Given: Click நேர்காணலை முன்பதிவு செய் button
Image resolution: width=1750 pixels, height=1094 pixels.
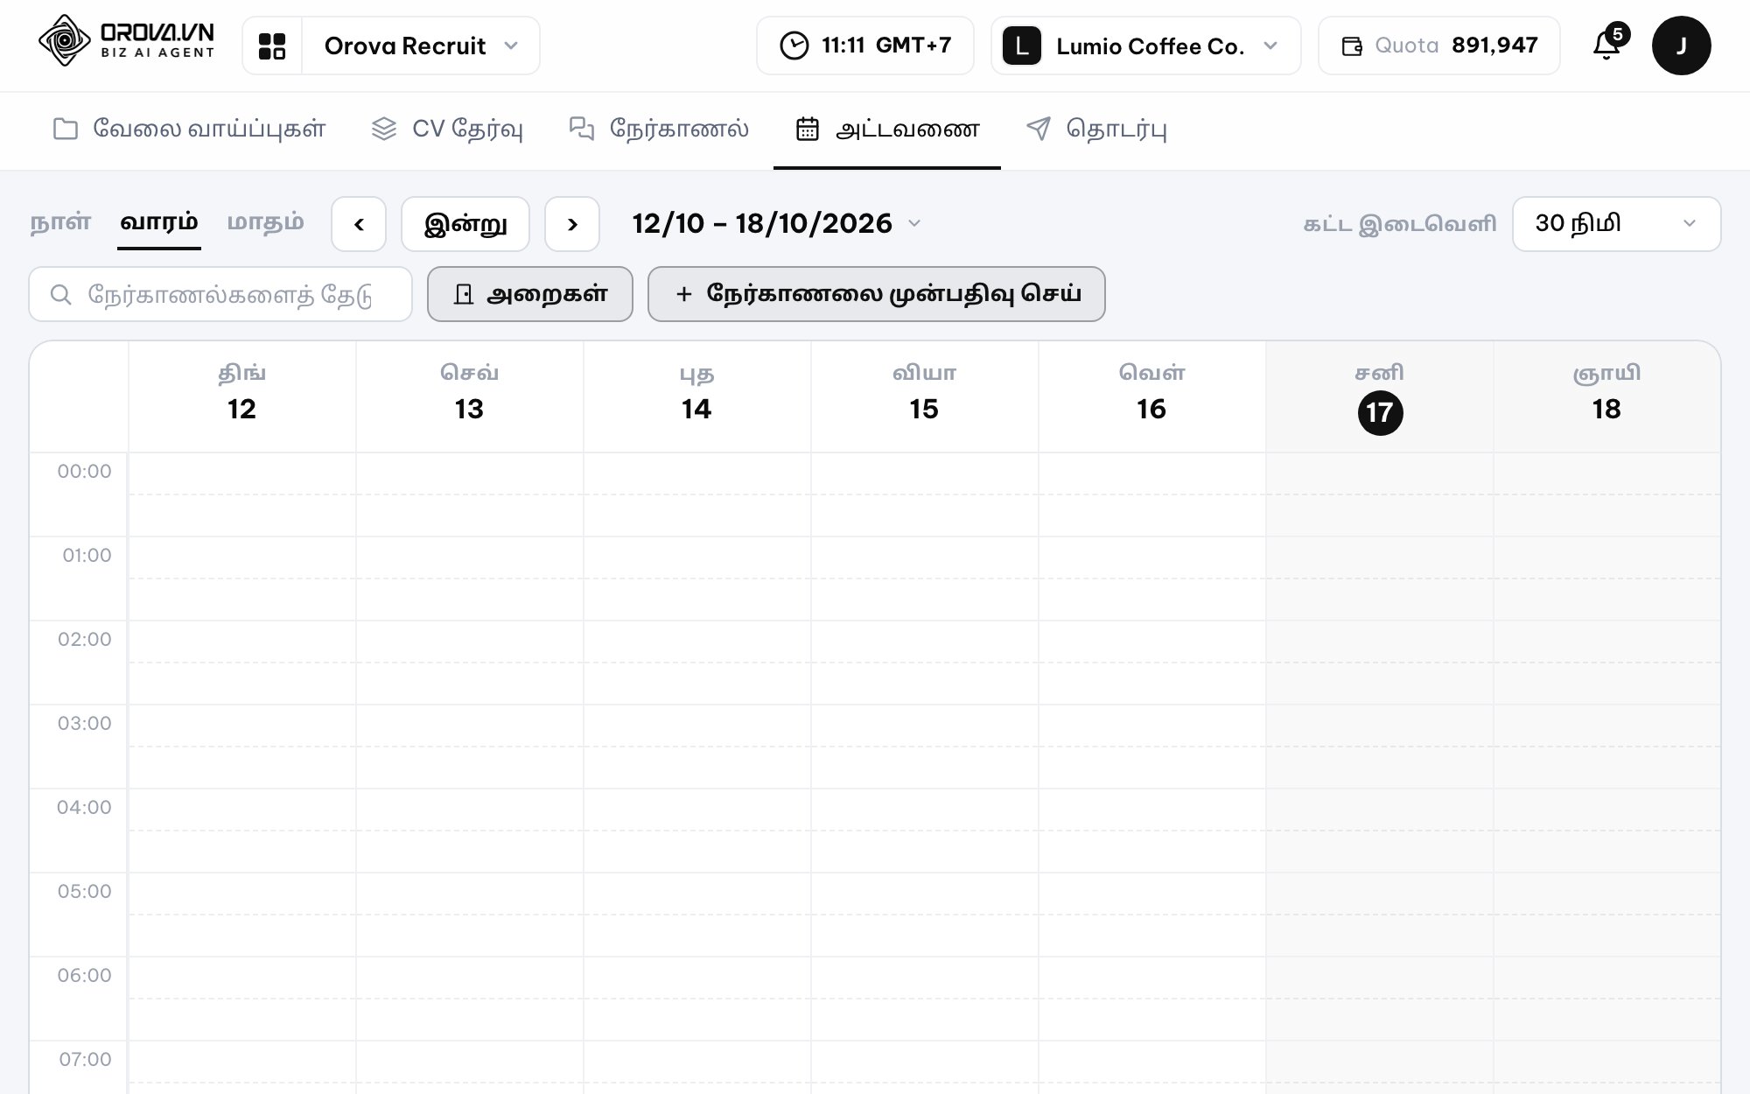Looking at the screenshot, I should (877, 294).
